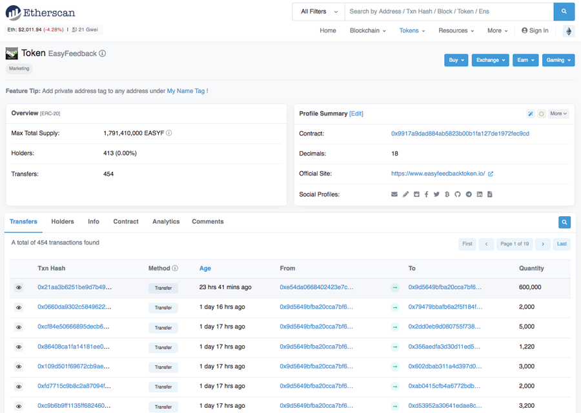Screen dimensions: 581x413
Task: Click the Sign In link
Action: pos(535,31)
